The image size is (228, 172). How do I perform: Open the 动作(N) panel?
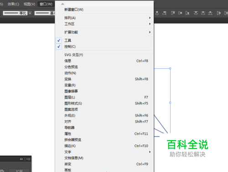(x=105, y=73)
